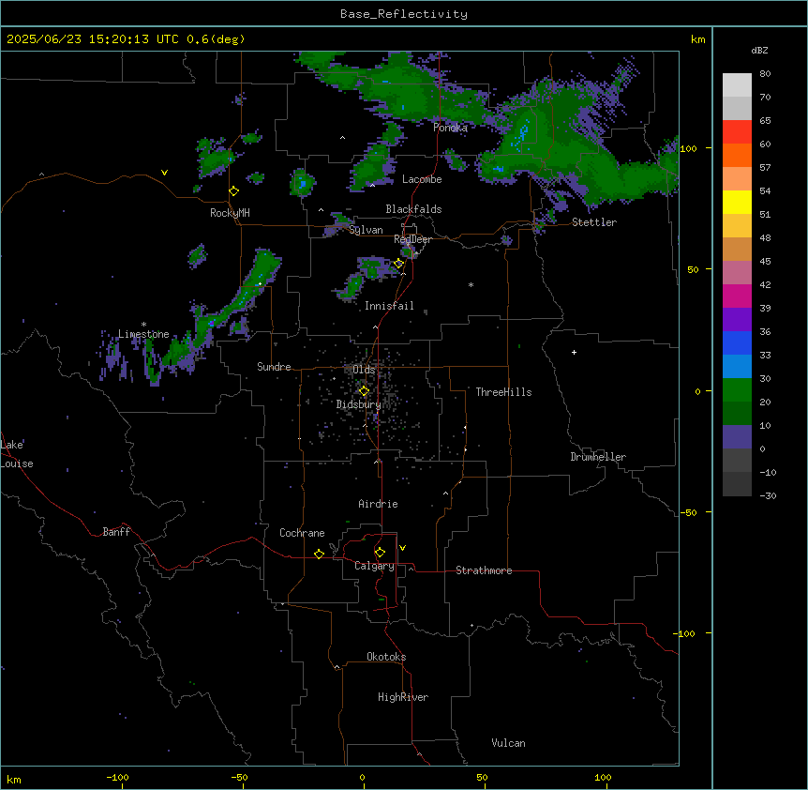Pick the bright yellow legend swatch
This screenshot has width=808, height=790.
(x=737, y=202)
